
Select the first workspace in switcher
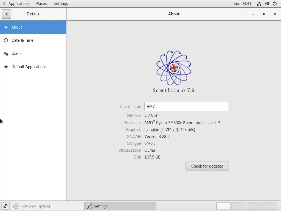pos(223,206)
